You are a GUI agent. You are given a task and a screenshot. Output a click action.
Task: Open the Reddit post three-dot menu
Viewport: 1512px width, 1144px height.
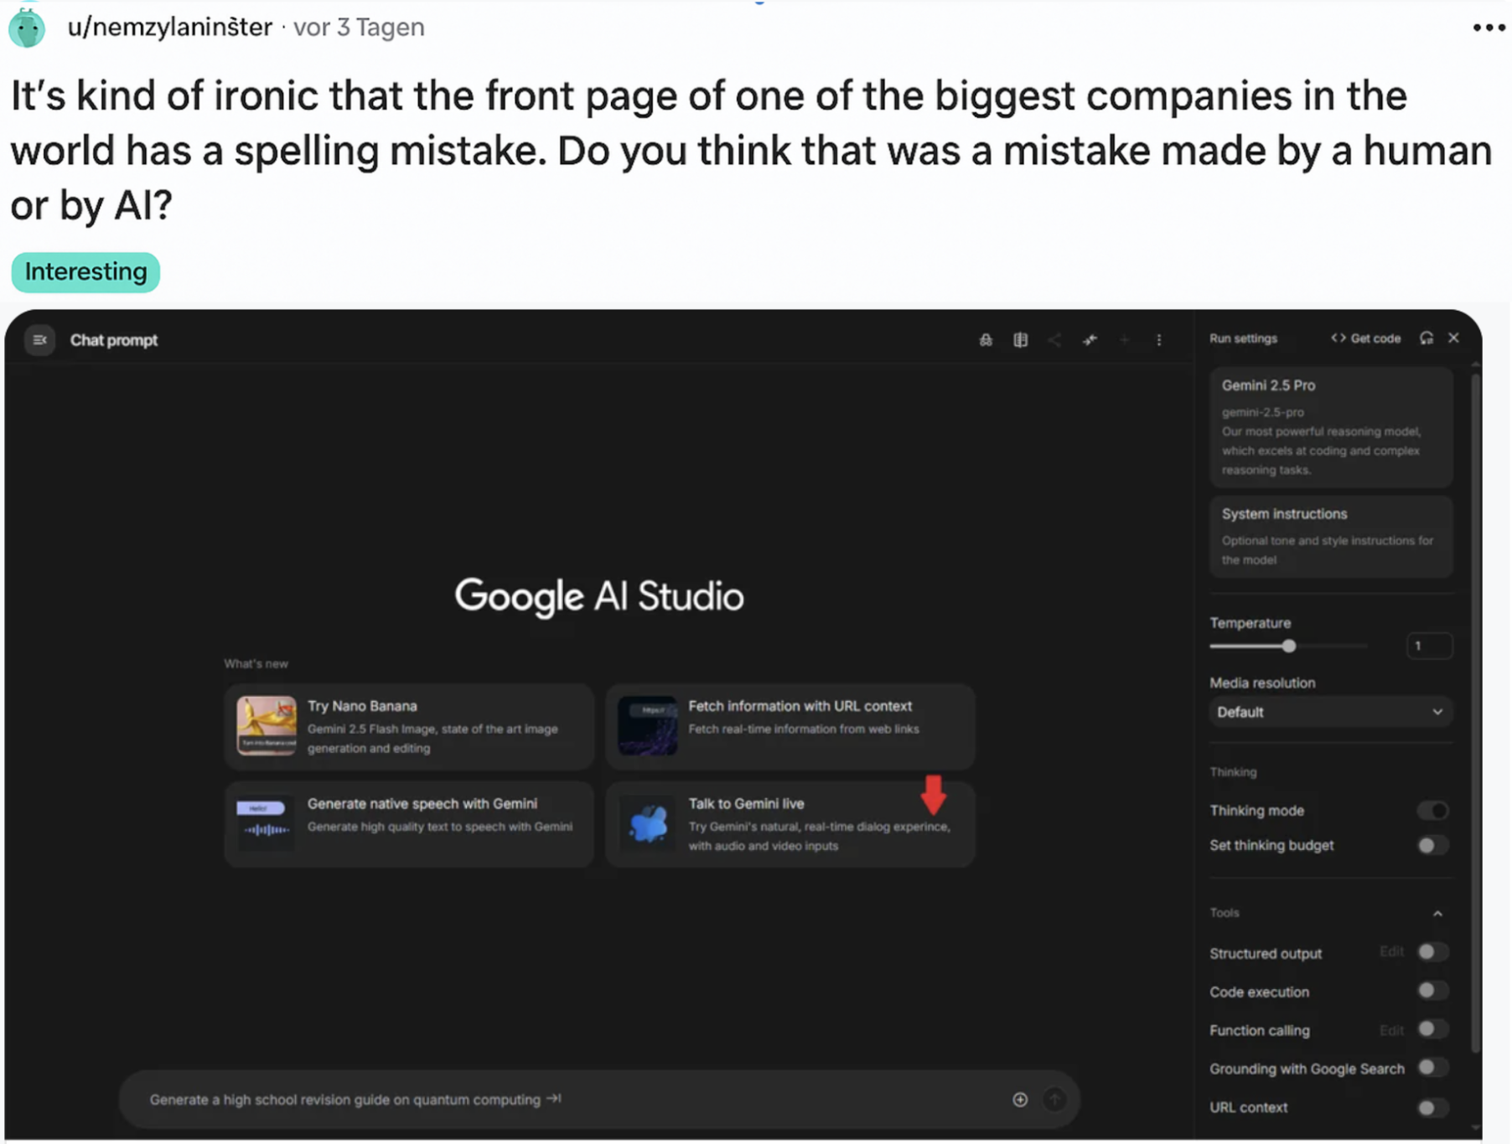(1489, 28)
